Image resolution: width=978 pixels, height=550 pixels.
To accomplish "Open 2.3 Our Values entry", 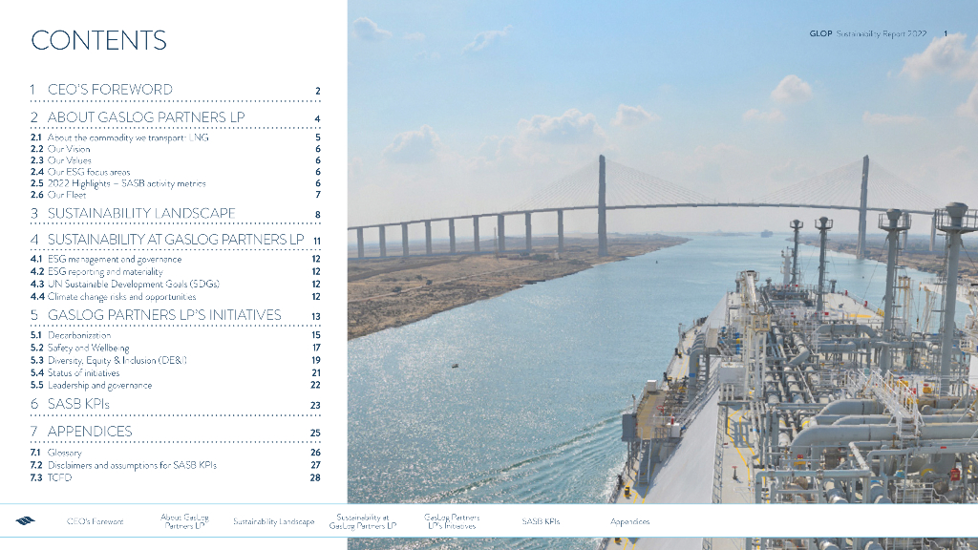I will 176,160.
